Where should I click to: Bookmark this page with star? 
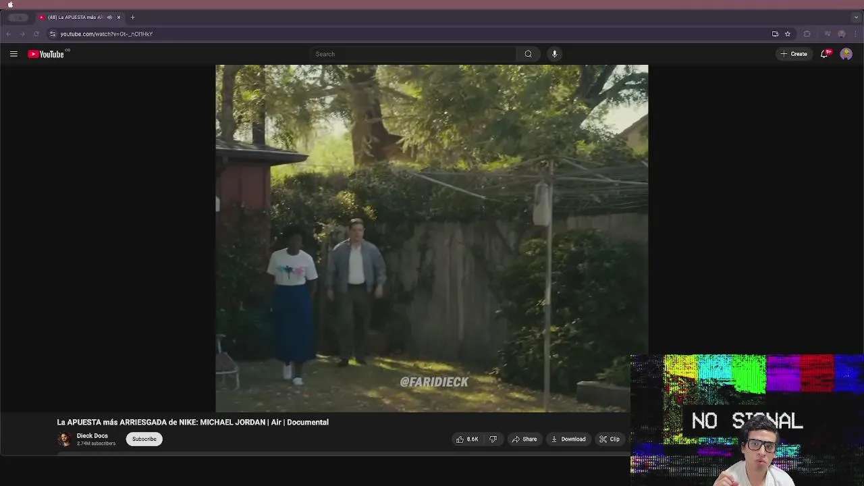point(787,34)
